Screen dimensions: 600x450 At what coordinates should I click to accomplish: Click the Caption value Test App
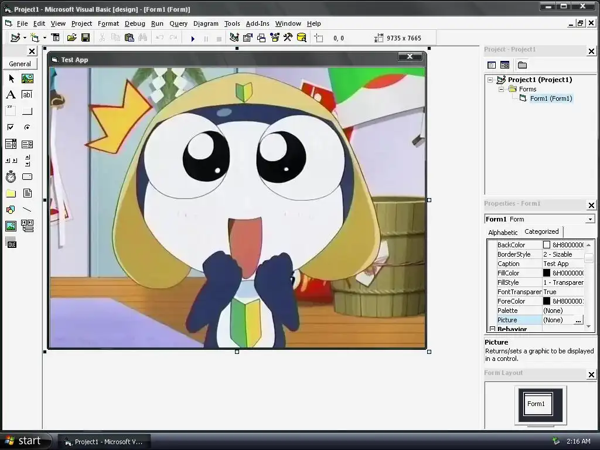[555, 264]
